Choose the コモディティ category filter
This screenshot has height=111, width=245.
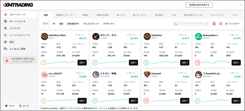[x=109, y=24]
